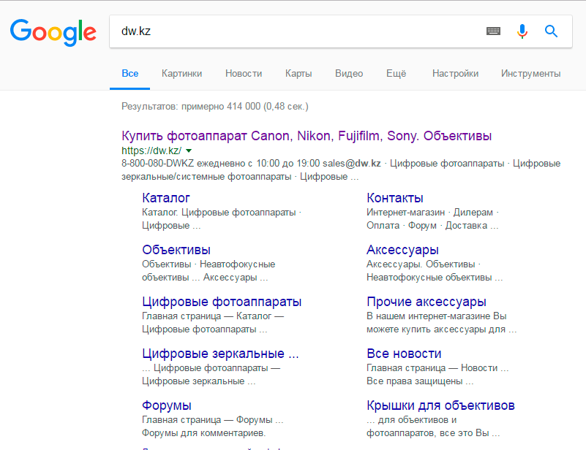The image size is (586, 450).
Task: Open the Цифровые зеркальные ... sitelink
Action: click(x=220, y=354)
